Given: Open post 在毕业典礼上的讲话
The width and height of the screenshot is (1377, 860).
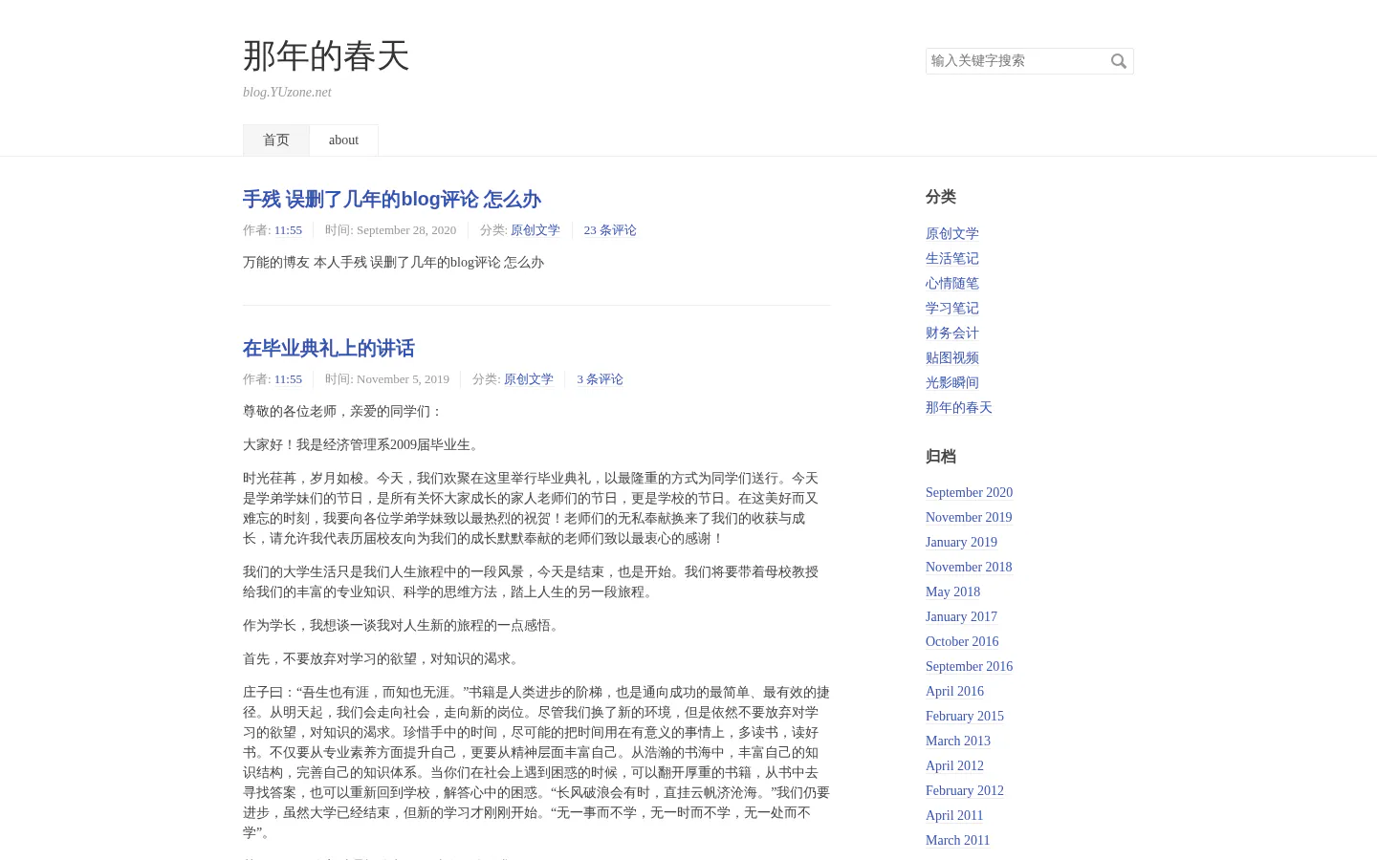Looking at the screenshot, I should 329,349.
